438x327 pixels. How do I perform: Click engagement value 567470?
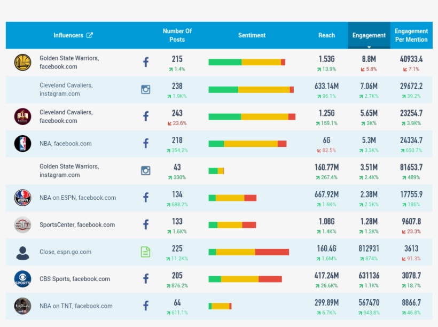tap(369, 302)
